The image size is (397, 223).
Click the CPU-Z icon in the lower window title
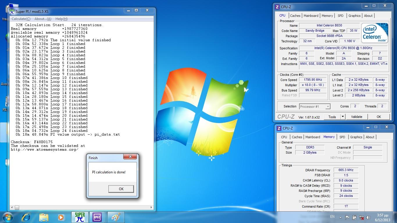279,128
